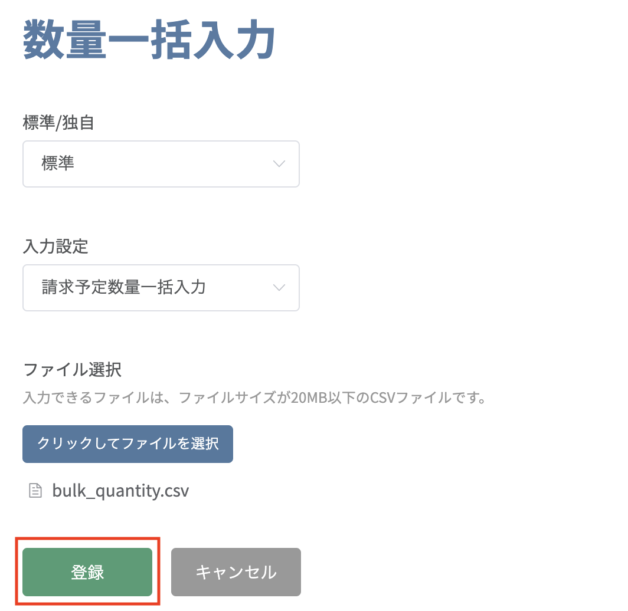This screenshot has width=628, height=611.
Task: Submit the form with the green 登録 button
Action: pyautogui.click(x=87, y=572)
